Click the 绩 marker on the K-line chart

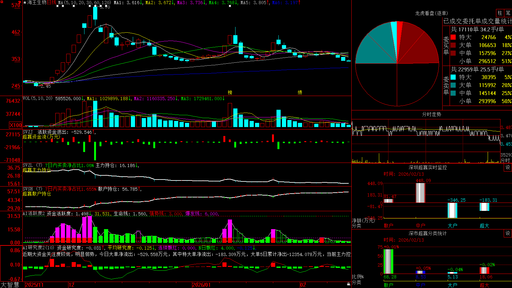(x=300, y=92)
